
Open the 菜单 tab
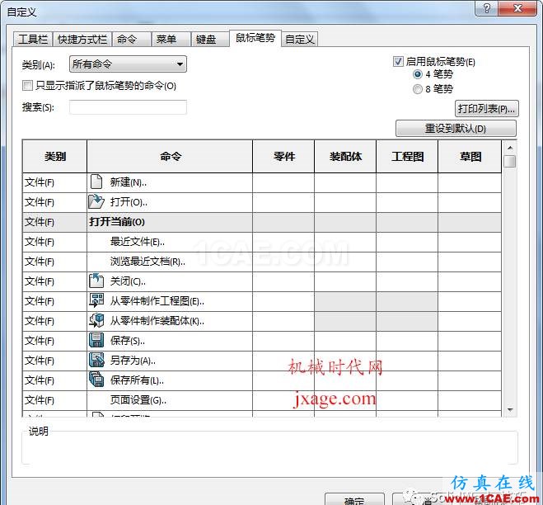171,39
